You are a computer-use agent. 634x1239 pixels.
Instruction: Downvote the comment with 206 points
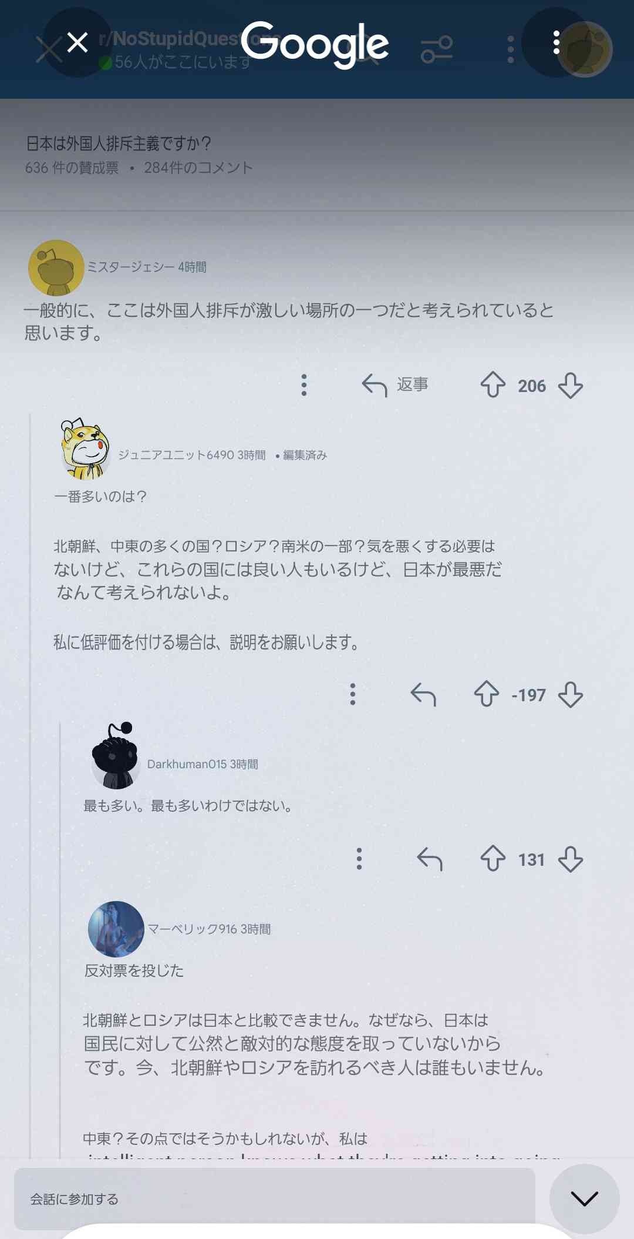tap(571, 385)
